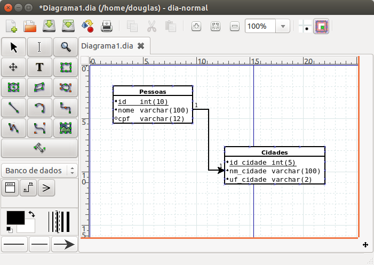
Task: Click the Zoom in button
Action: point(196,26)
